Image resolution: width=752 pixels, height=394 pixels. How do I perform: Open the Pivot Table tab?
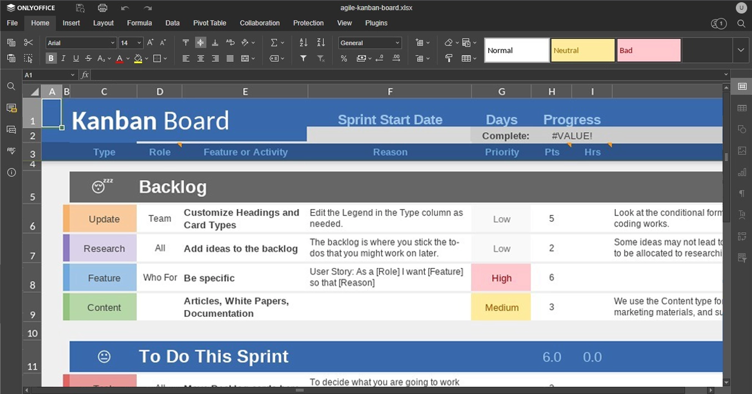pos(209,23)
